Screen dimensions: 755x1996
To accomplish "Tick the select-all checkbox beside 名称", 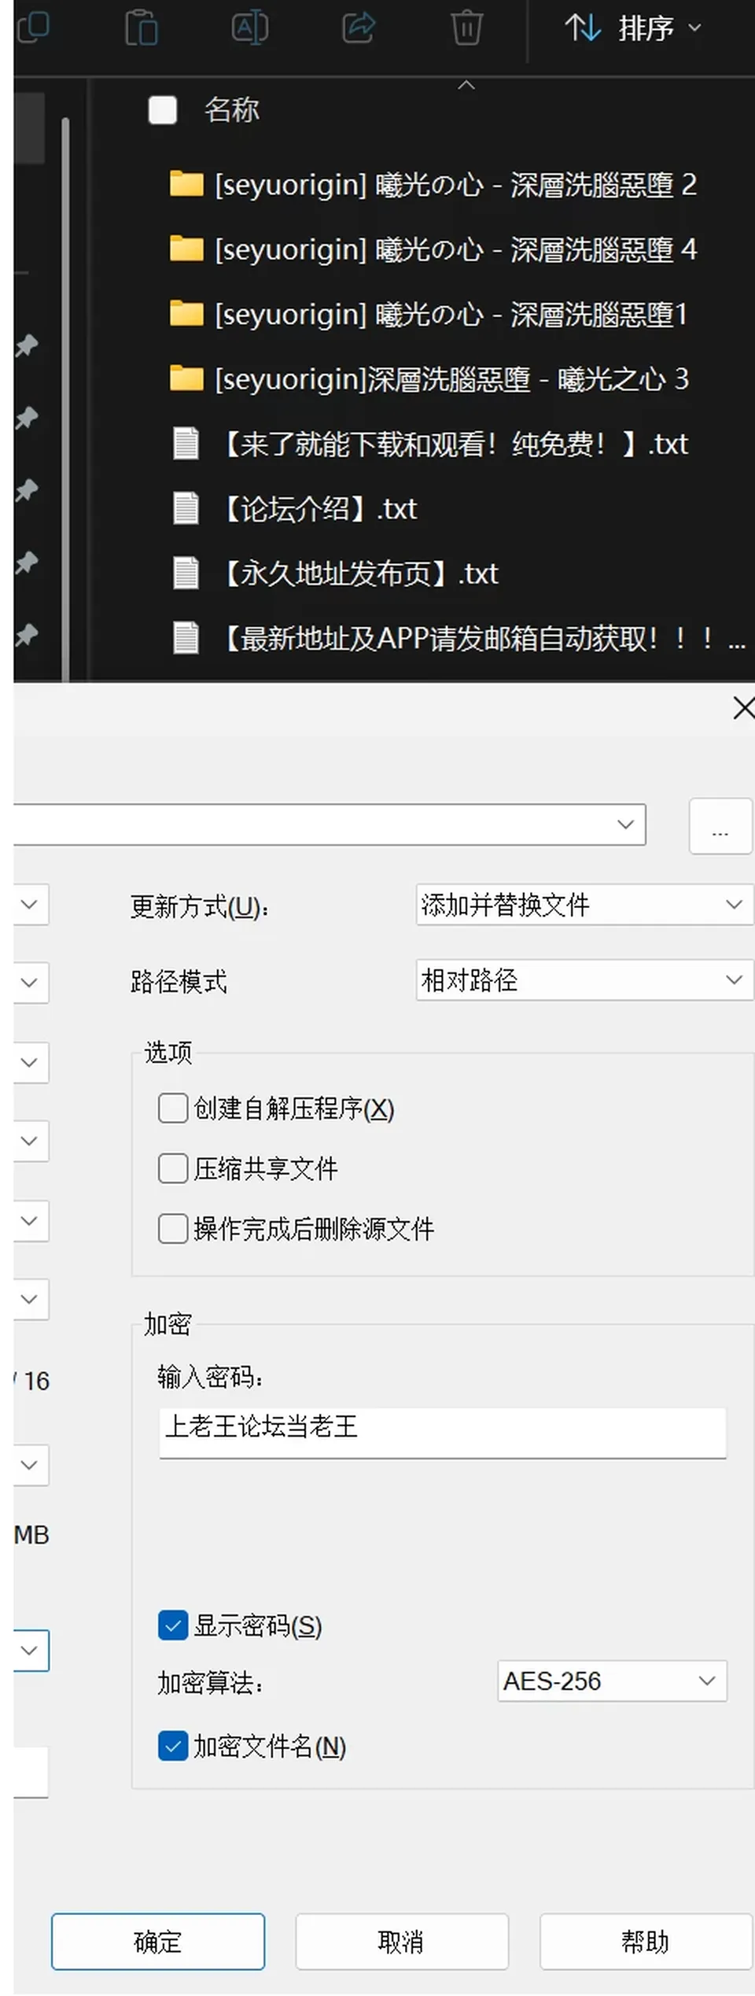I will pyautogui.click(x=163, y=110).
